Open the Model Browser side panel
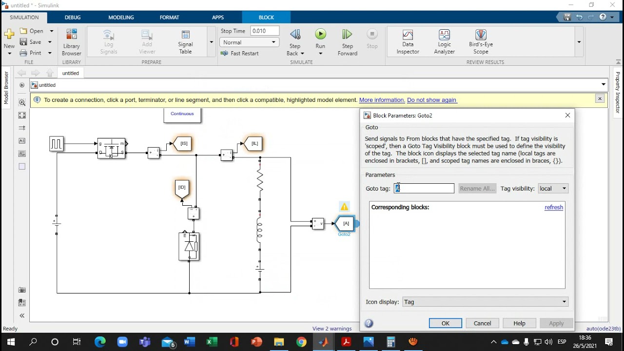This screenshot has height=351, width=624. 6,88
